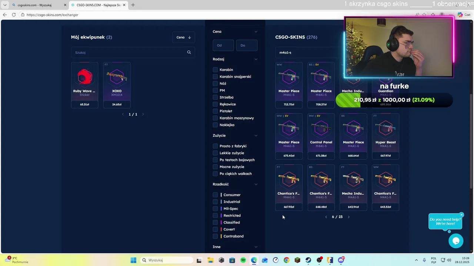The width and height of the screenshot is (474, 266).
Task: Select Hyper Beast M4A1-S 667.97zł
Action: [385, 136]
